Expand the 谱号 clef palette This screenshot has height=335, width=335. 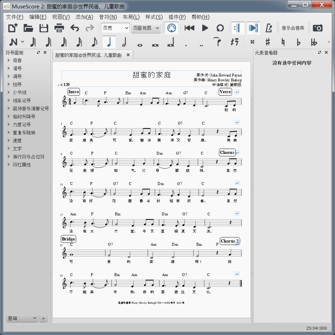click(17, 68)
